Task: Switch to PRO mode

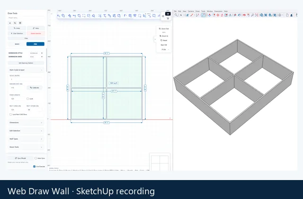Action: (36, 44)
